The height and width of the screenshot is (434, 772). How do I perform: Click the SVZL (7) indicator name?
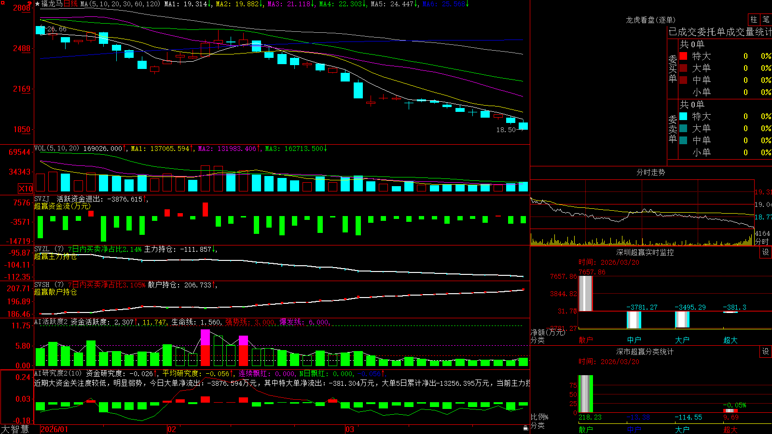pos(49,249)
